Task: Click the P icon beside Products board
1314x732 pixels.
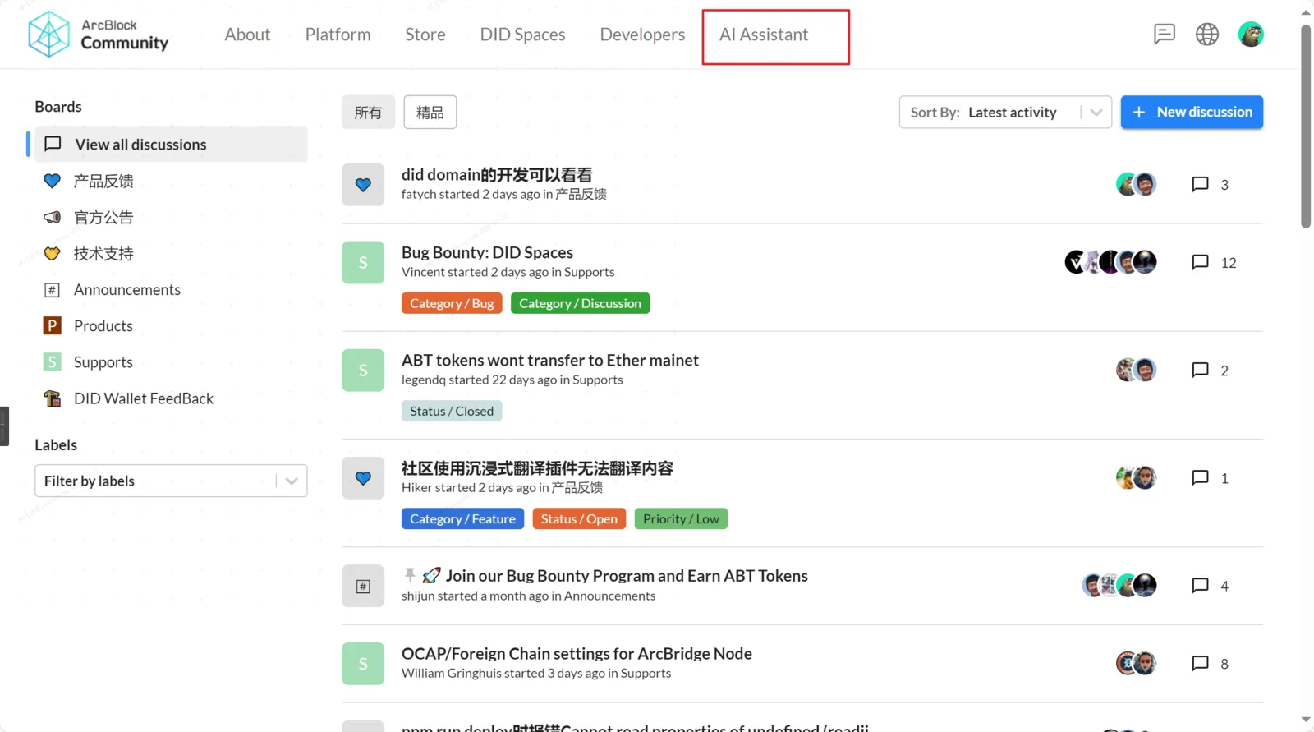Action: coord(52,326)
